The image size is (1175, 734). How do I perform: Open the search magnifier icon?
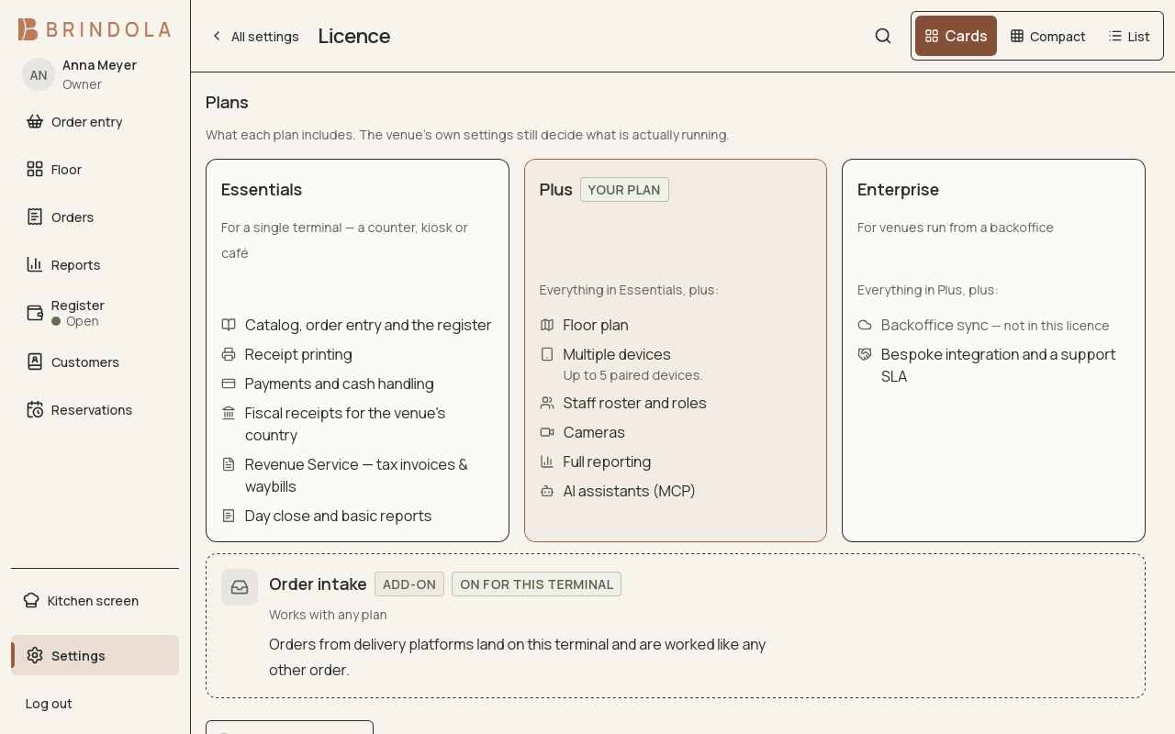click(883, 36)
